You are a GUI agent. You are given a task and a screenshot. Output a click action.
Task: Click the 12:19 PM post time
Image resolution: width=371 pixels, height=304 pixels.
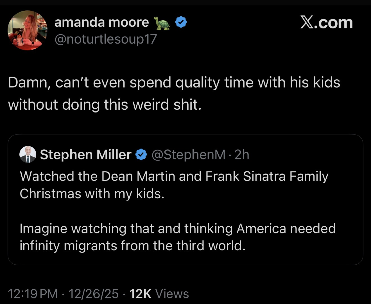click(33, 294)
